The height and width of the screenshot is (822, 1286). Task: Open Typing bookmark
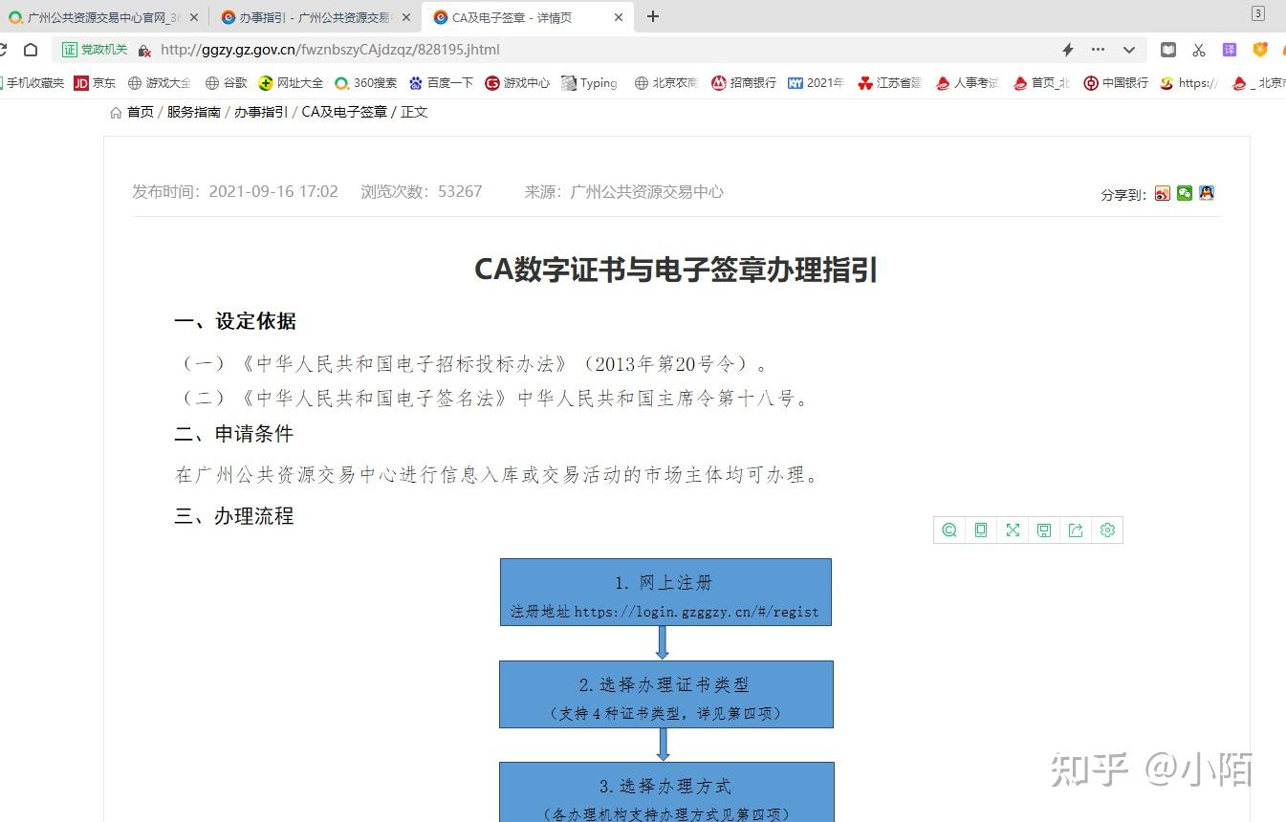[590, 83]
